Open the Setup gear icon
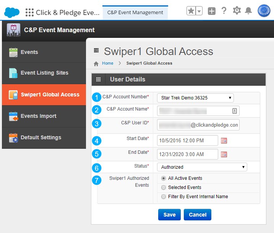The width and height of the screenshot is (274, 233). coord(237,10)
